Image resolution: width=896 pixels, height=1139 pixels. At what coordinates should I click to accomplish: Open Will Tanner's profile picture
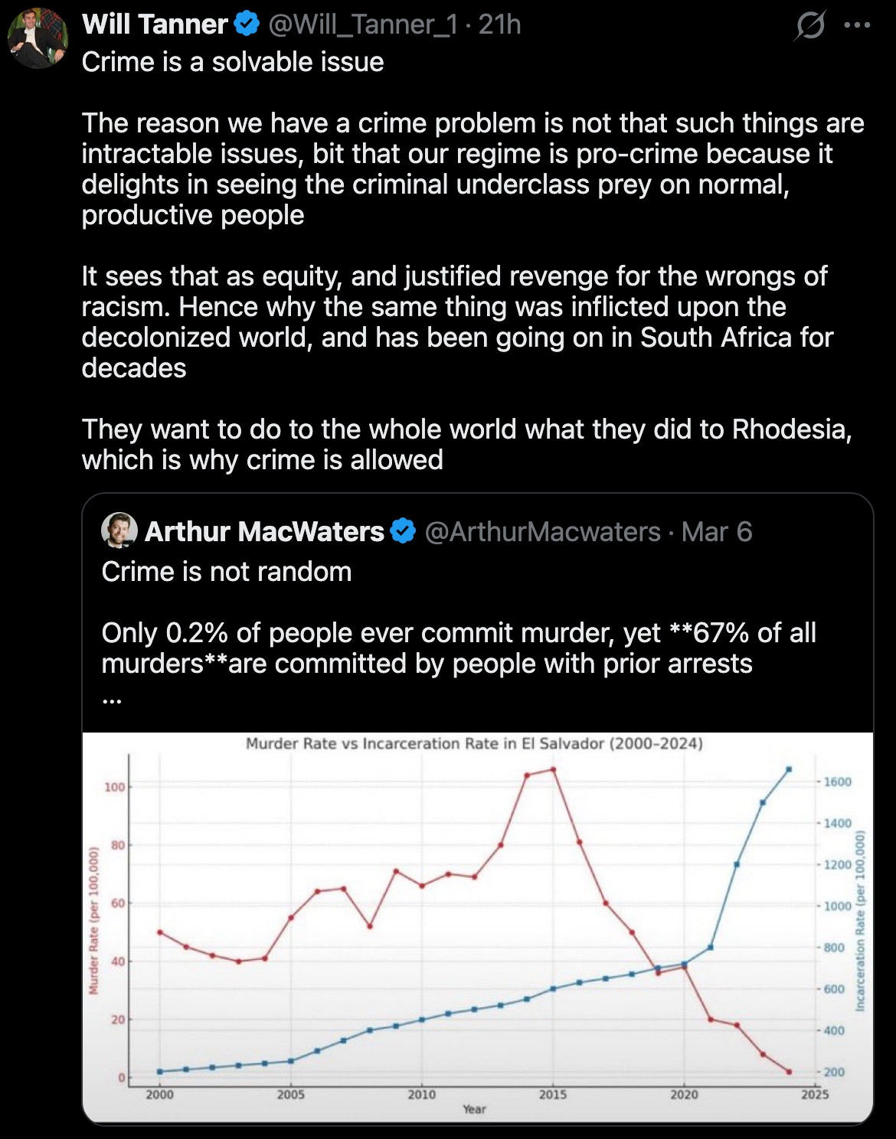tap(38, 38)
